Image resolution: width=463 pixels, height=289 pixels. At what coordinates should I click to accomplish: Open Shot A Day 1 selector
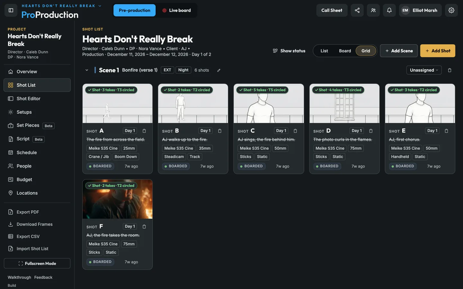[130, 131]
